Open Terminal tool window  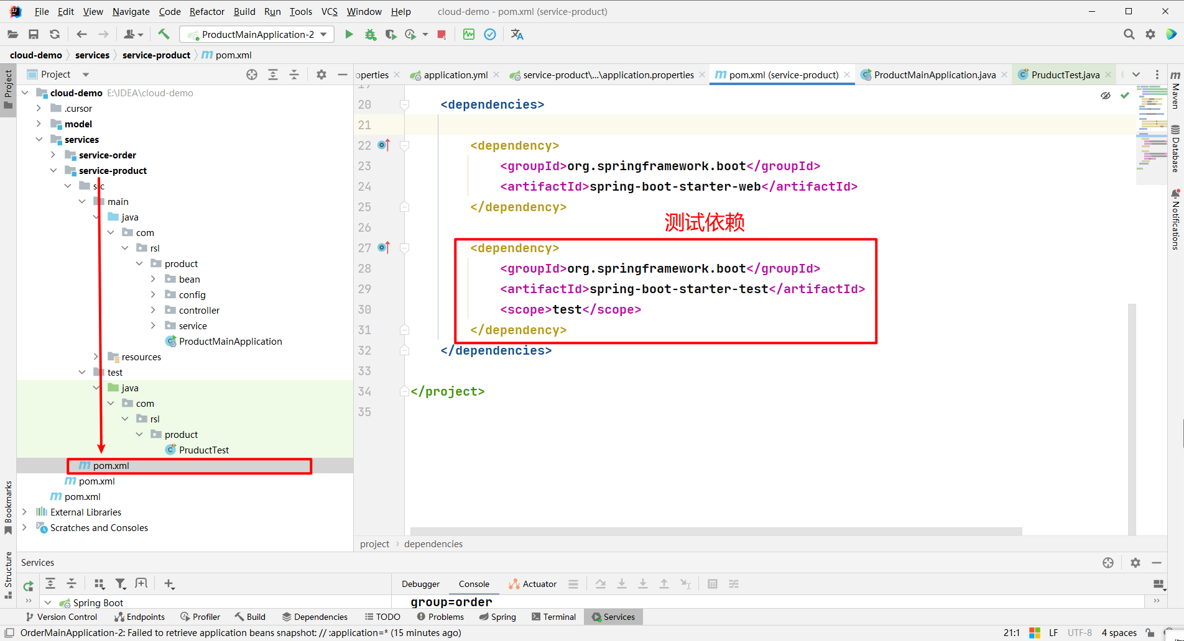pos(553,617)
